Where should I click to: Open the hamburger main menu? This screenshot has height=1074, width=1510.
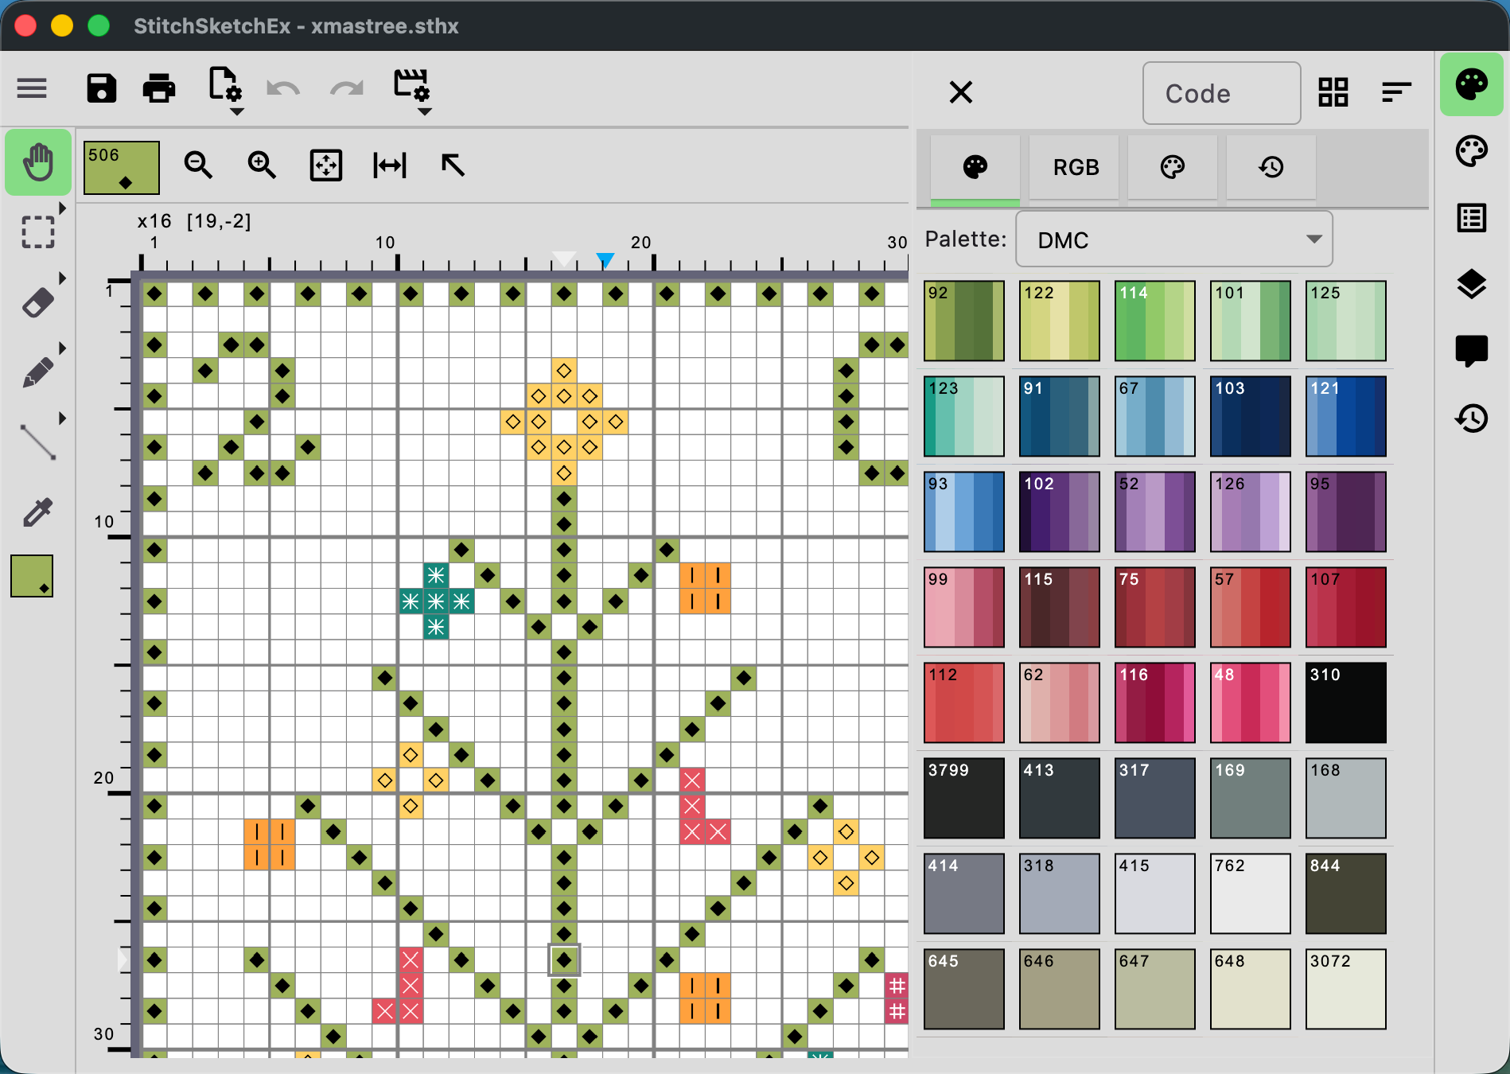pos(32,88)
